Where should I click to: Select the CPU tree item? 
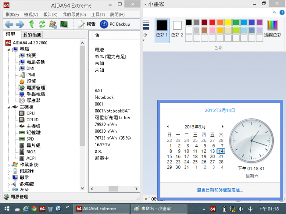tap(31, 113)
